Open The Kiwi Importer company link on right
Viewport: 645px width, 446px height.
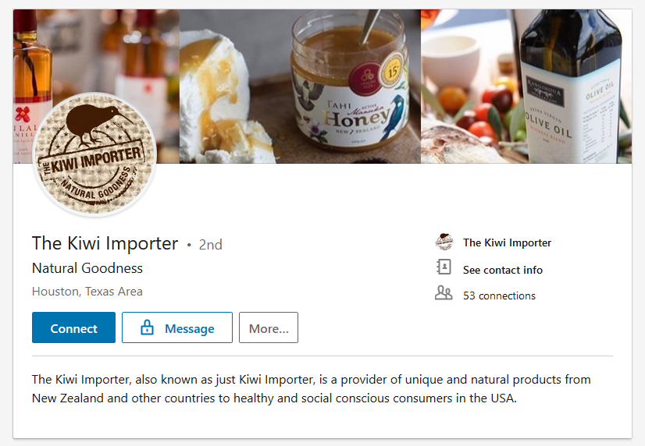507,242
